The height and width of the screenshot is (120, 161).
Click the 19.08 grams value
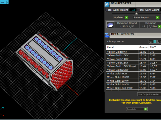[143, 70]
